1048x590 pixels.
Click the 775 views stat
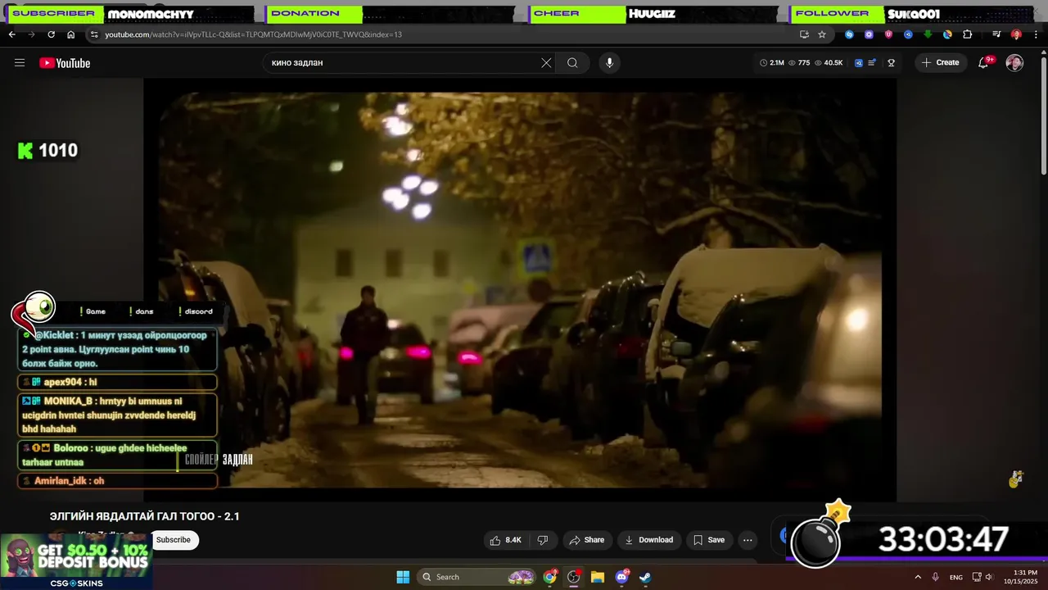[799, 62]
